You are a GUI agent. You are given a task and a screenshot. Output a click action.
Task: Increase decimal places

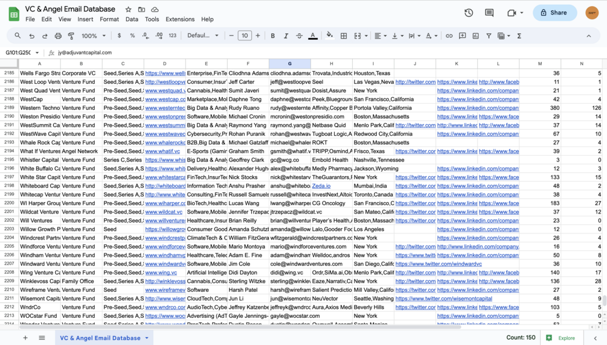[x=159, y=36]
